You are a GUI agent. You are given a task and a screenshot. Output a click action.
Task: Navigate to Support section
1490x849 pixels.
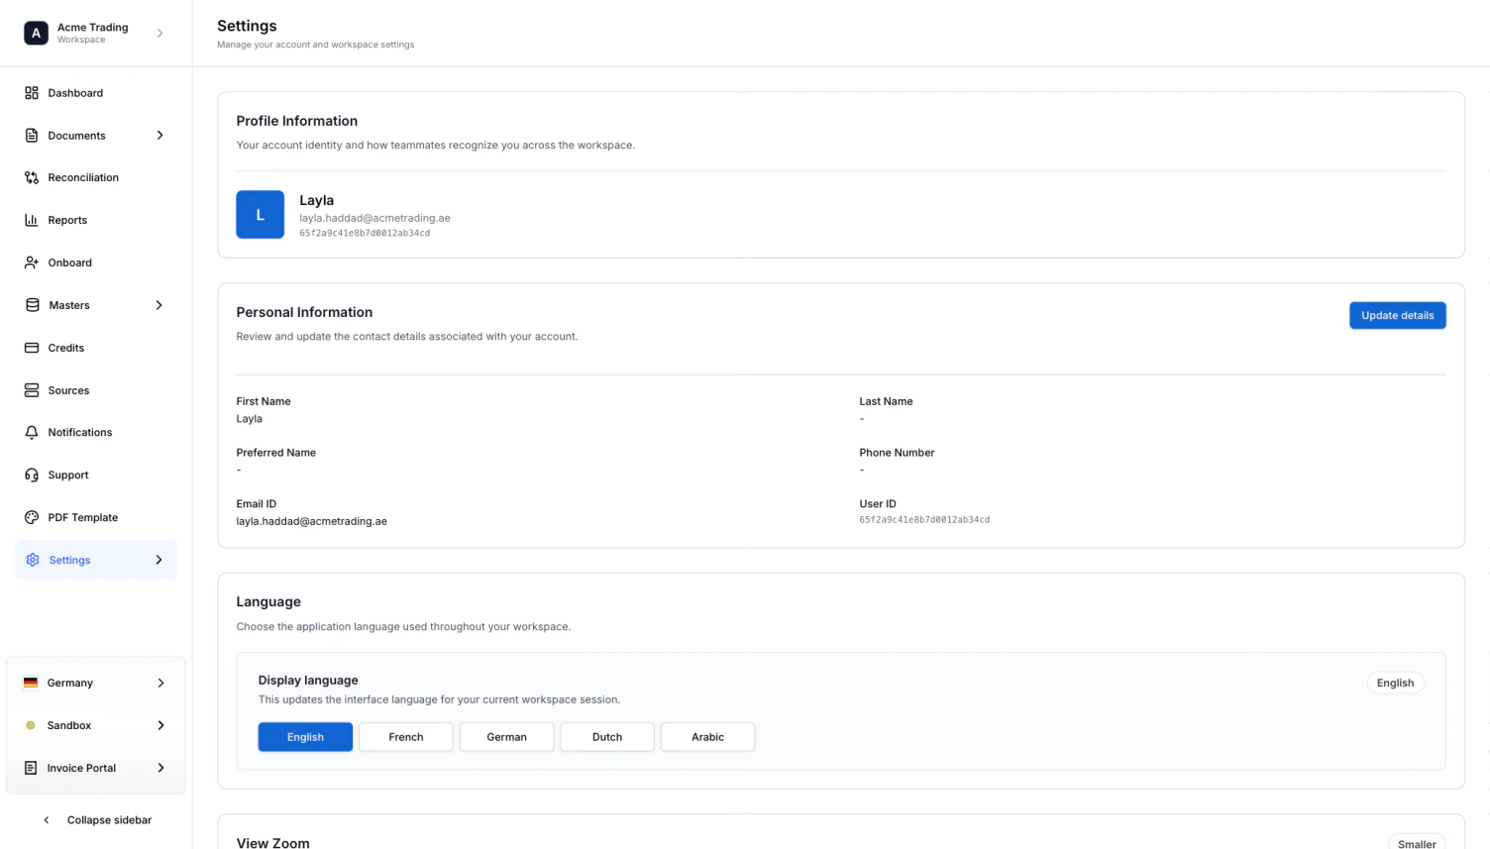96,476
